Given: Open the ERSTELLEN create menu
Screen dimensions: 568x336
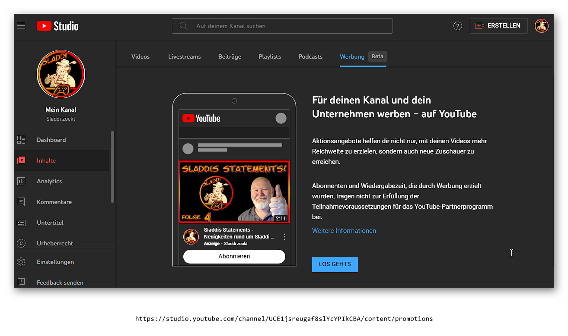Looking at the screenshot, I should point(498,26).
